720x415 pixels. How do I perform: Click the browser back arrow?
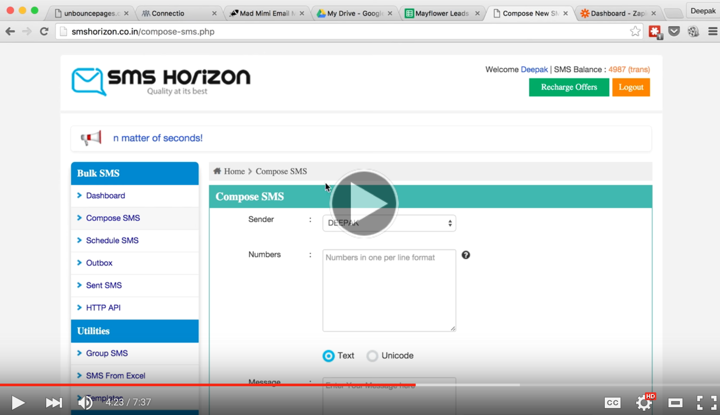(10, 31)
